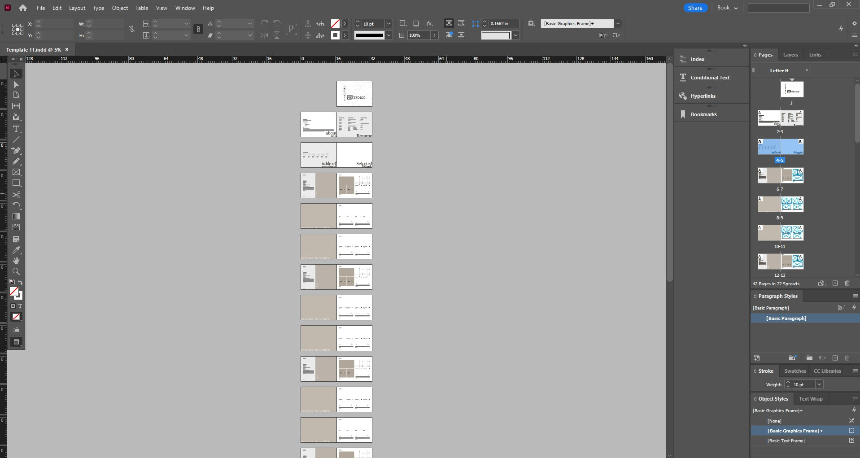The width and height of the screenshot is (860, 458).
Task: Switch to the Layers tab
Action: click(x=790, y=55)
